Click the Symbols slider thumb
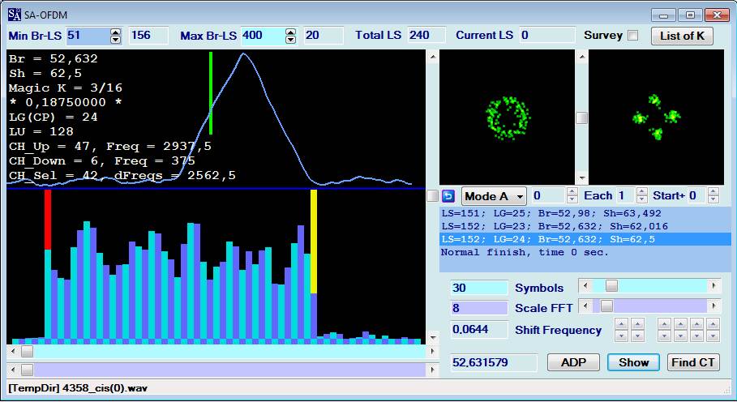 click(x=611, y=285)
